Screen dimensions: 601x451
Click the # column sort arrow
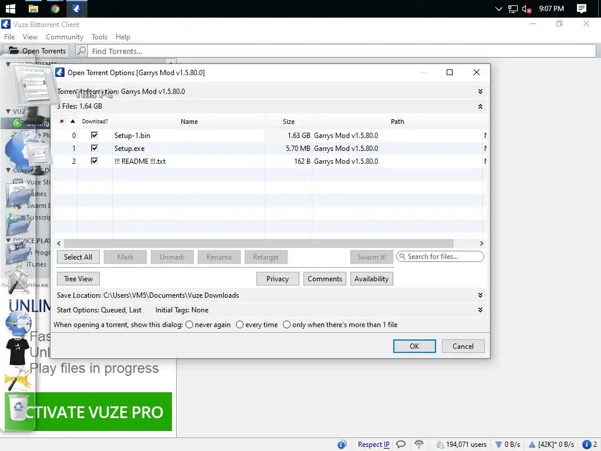73,121
